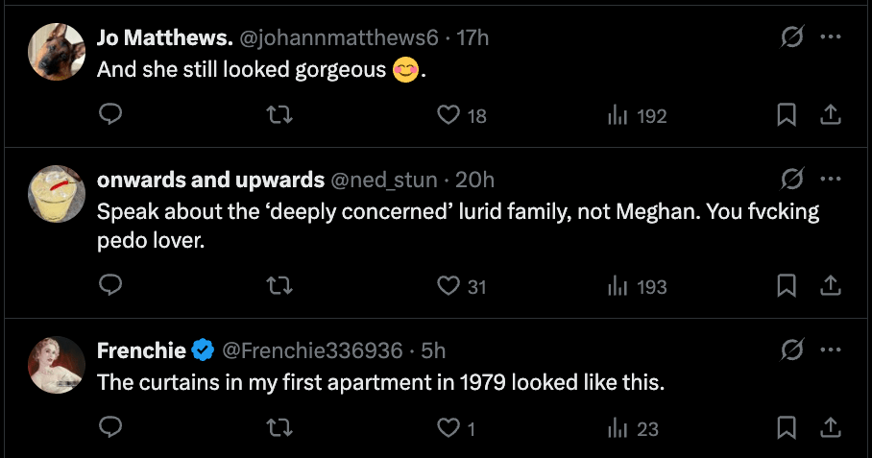Like Jo Matthews' tweet with 18 likes
872x458 pixels.
[448, 115]
